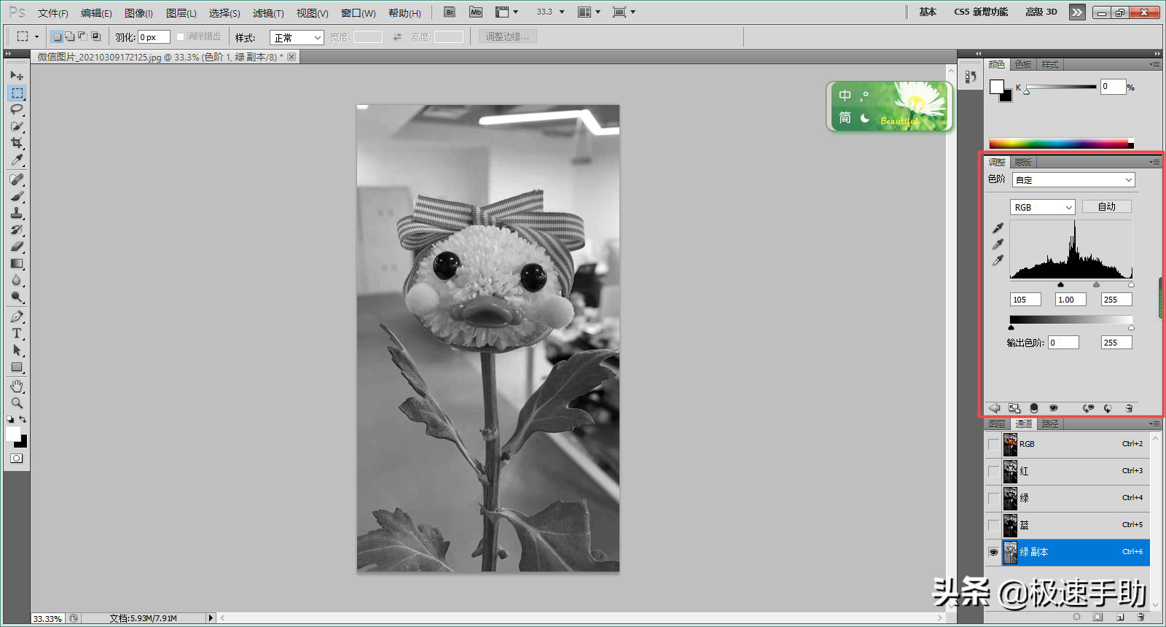Select the Eyedropper tool in toolbox
1166x627 pixels.
[17, 160]
